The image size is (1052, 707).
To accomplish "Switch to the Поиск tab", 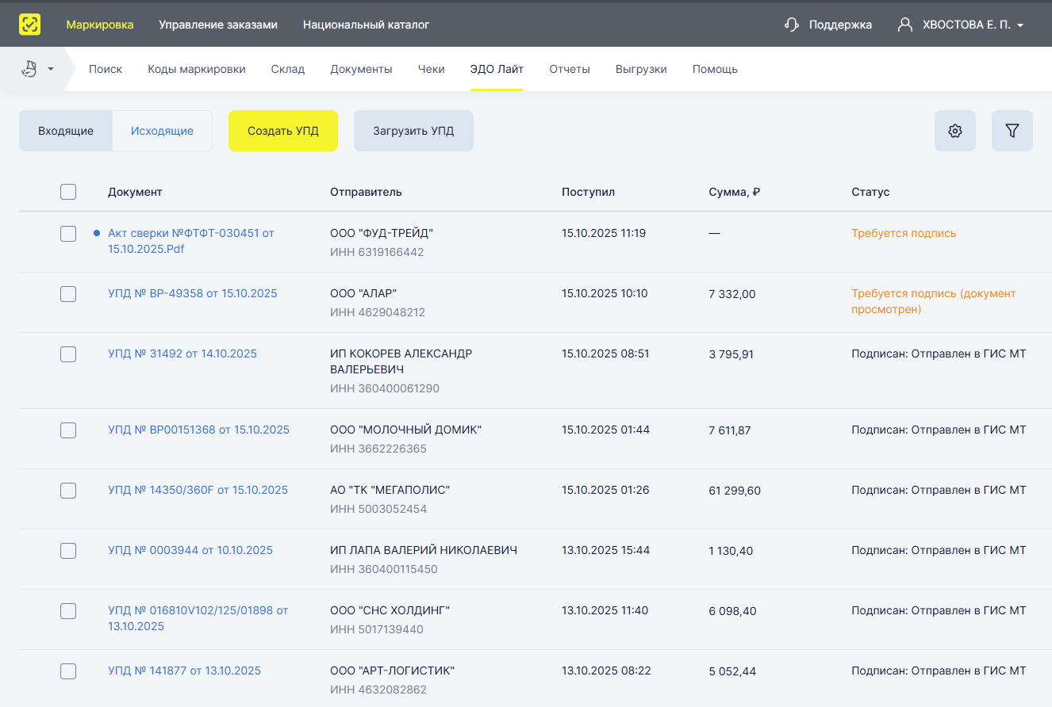I will coord(106,69).
